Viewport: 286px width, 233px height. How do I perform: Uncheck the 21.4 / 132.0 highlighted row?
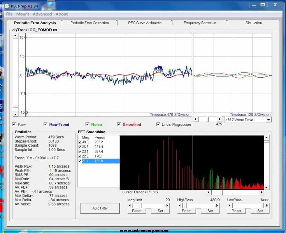(80, 161)
